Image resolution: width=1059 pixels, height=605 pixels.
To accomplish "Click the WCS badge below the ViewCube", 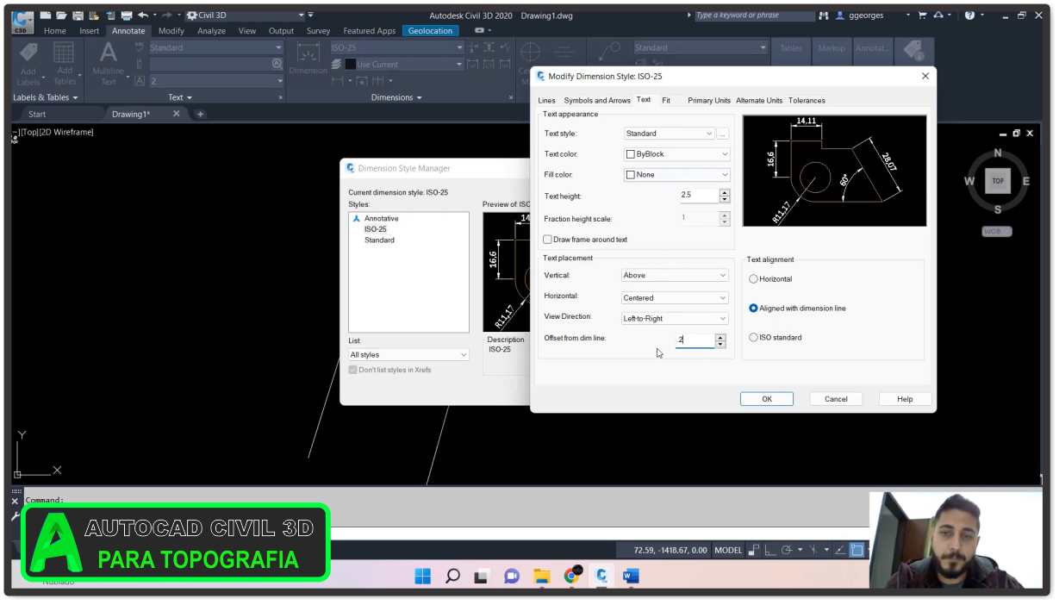I will [x=997, y=232].
